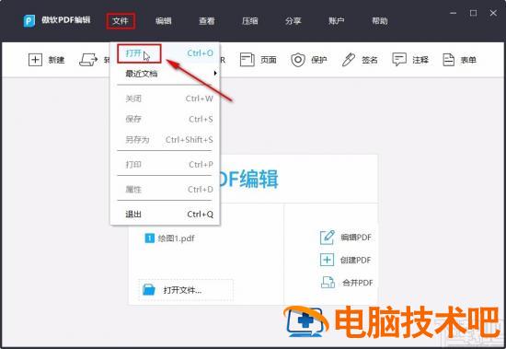Open the 分享 menu

tap(293, 21)
